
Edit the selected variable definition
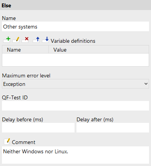(x=16, y=40)
